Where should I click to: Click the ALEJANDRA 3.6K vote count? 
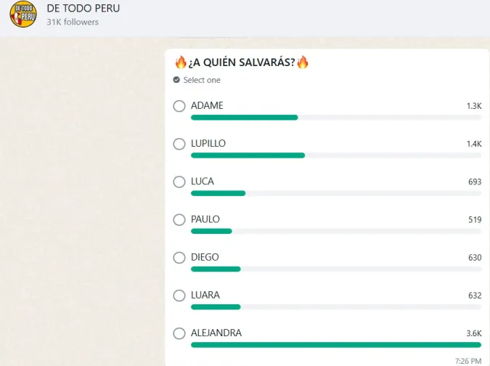click(x=473, y=333)
